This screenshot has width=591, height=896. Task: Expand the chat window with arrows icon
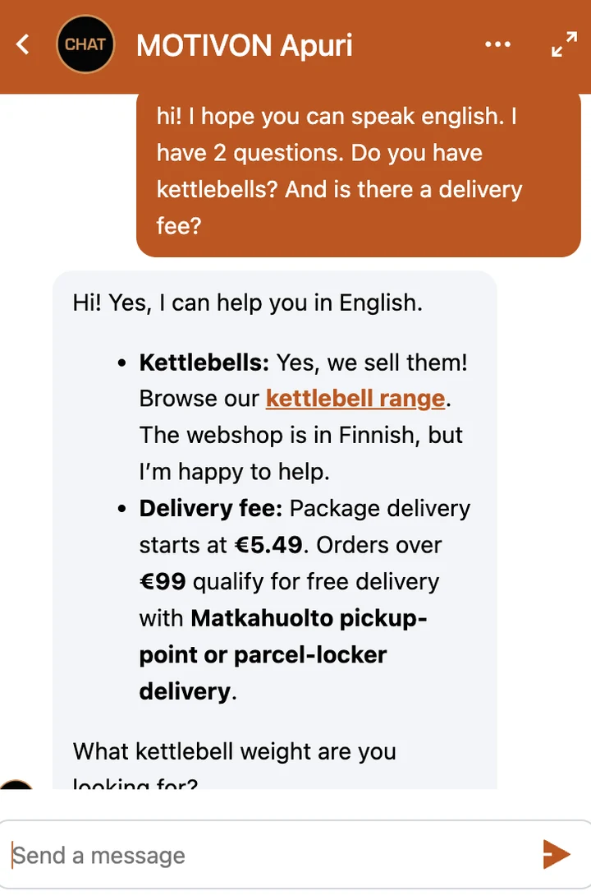click(x=564, y=44)
